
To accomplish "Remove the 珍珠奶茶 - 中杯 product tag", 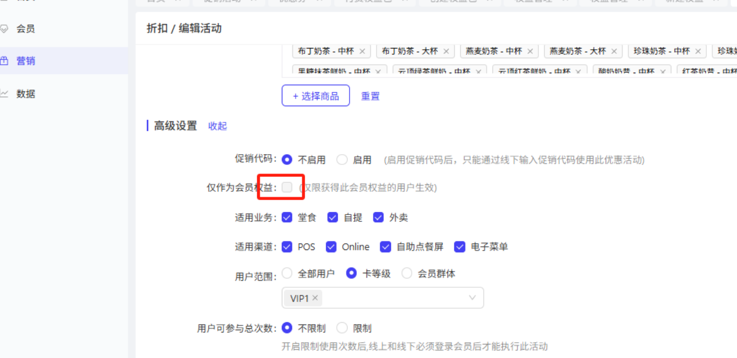I will click(x=697, y=51).
